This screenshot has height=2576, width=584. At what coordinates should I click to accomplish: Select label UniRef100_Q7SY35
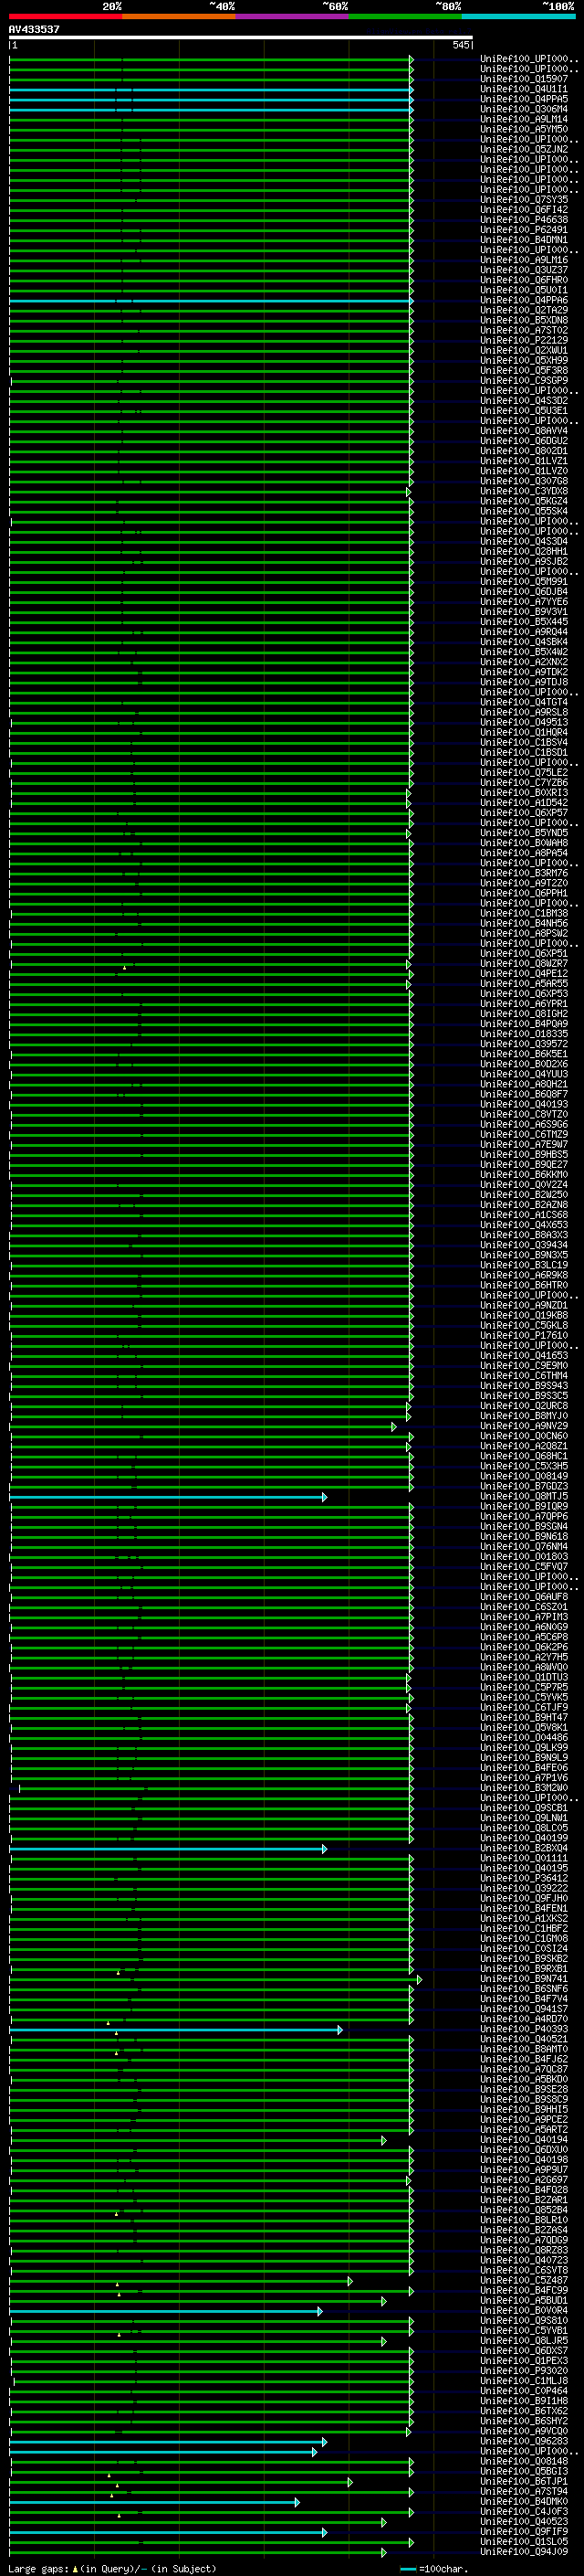(x=524, y=200)
